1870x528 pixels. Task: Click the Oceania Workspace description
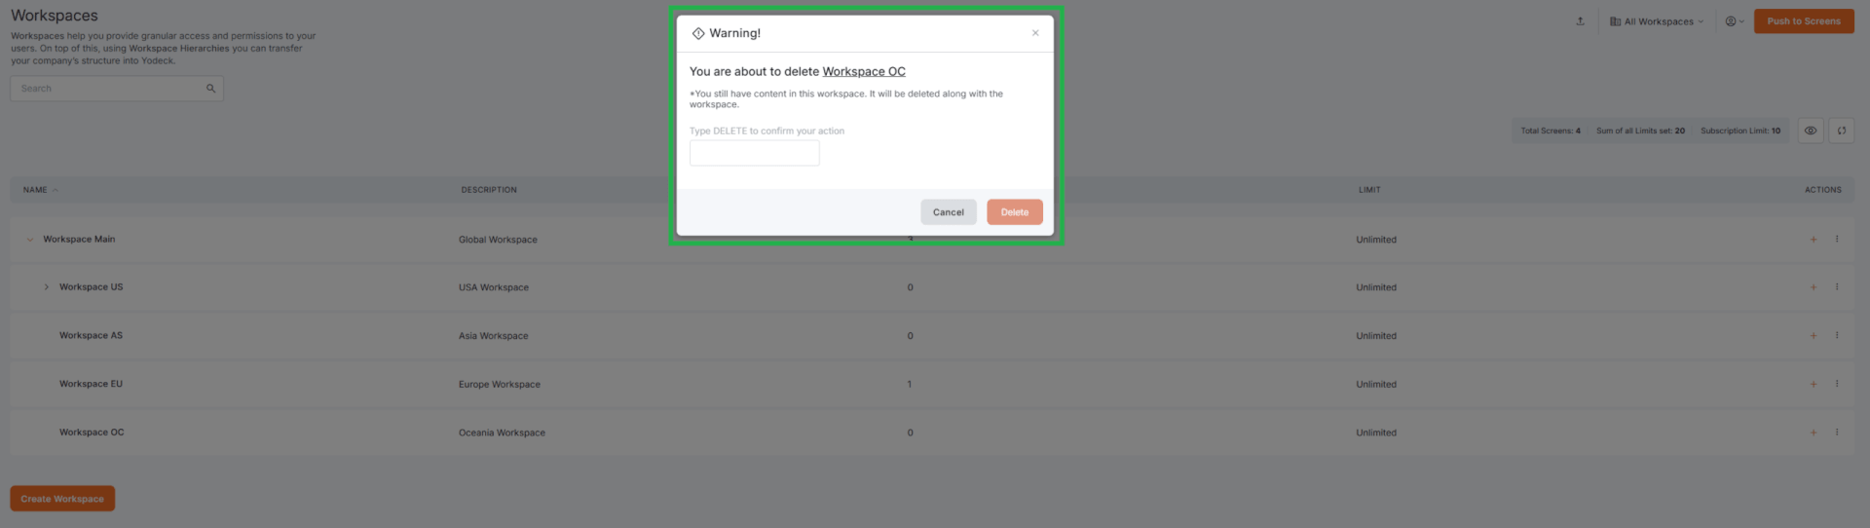(502, 433)
